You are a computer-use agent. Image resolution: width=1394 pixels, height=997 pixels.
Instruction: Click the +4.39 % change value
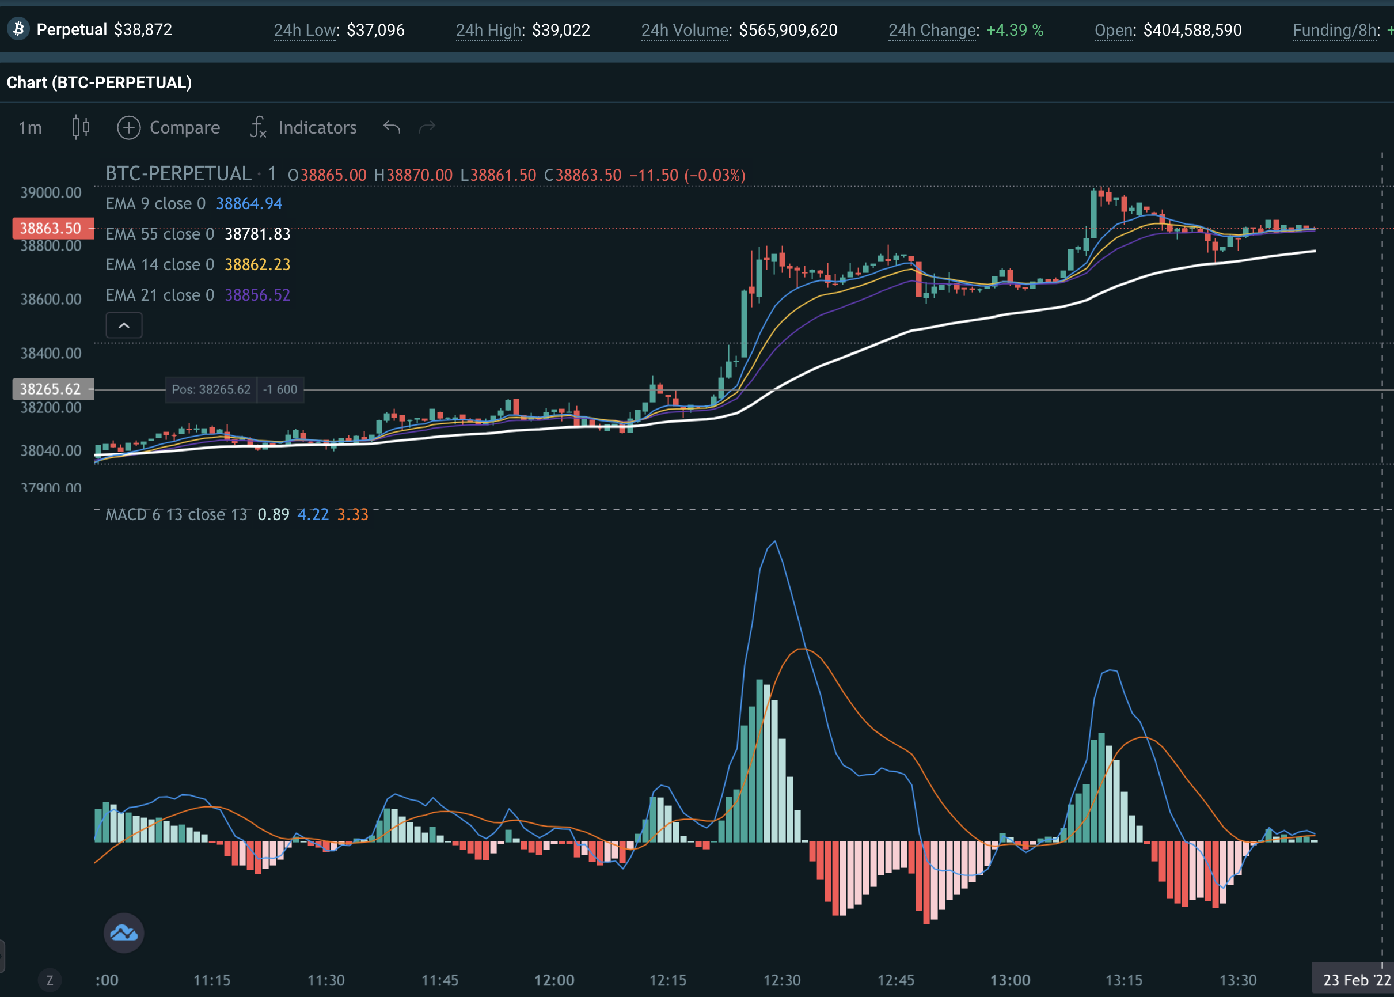1014,30
